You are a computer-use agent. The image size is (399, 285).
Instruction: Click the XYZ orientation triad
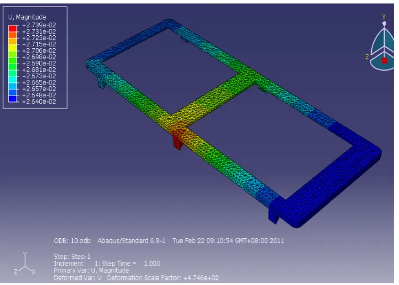tap(25, 264)
